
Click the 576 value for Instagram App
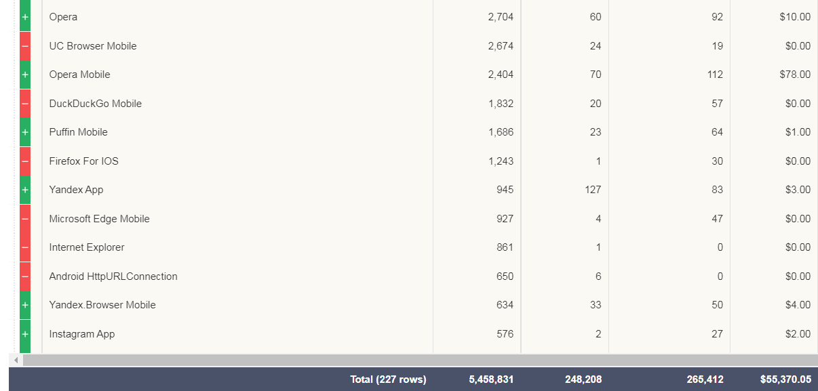(x=505, y=334)
